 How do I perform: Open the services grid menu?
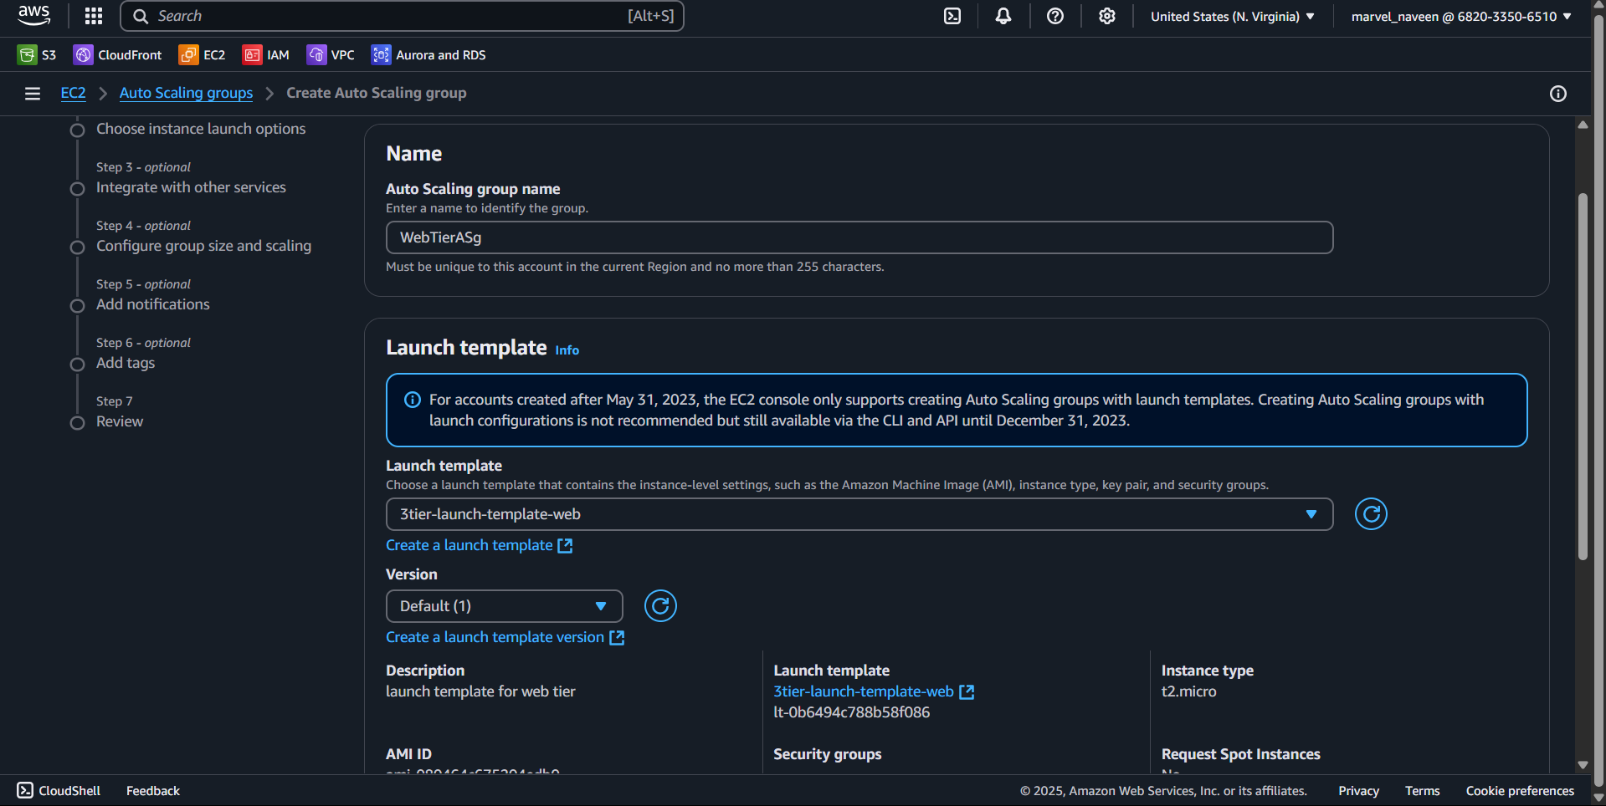[94, 16]
